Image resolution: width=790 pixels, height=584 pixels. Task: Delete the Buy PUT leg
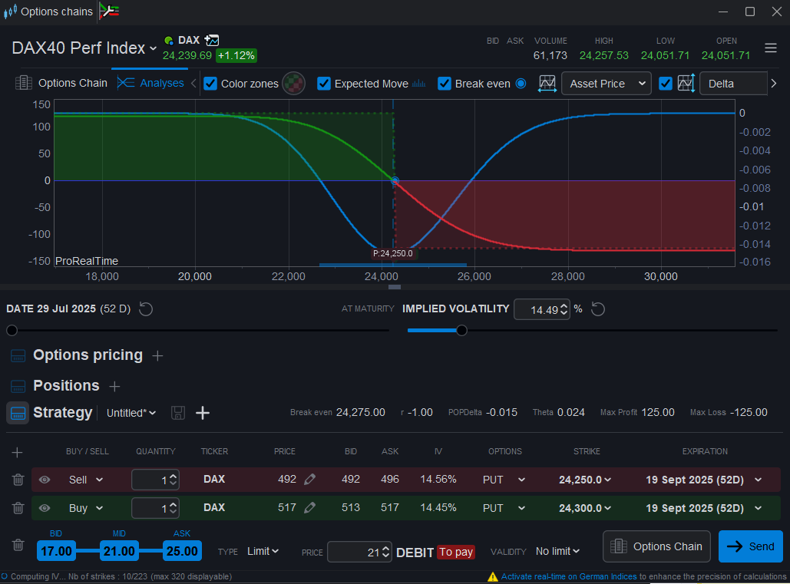[x=18, y=508]
